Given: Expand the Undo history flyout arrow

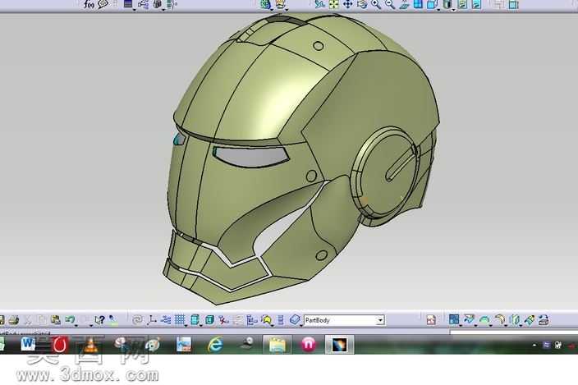Looking at the screenshot, I should click(x=76, y=326).
